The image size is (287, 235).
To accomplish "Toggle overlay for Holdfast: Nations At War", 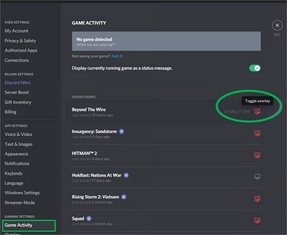I will point(257,177).
